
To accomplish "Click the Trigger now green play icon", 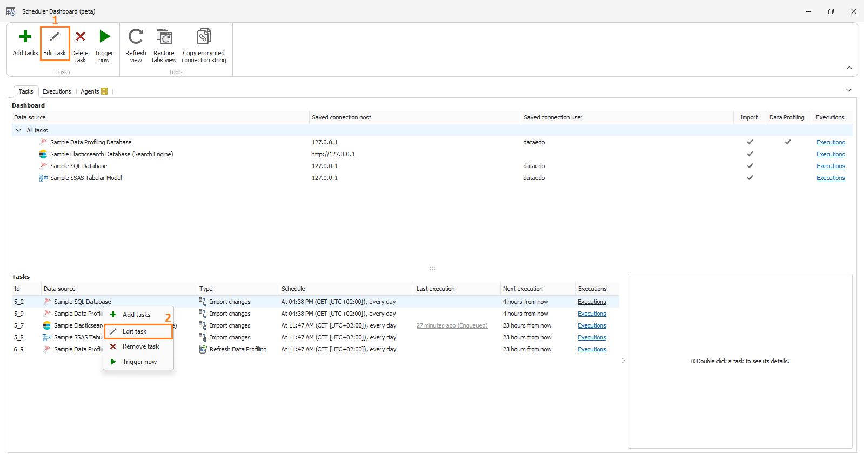I will click(x=105, y=36).
